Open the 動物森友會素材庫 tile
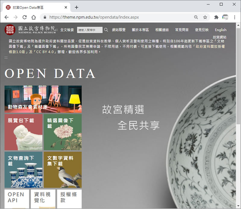The image size is (241, 209). pyautogui.click(x=43, y=99)
